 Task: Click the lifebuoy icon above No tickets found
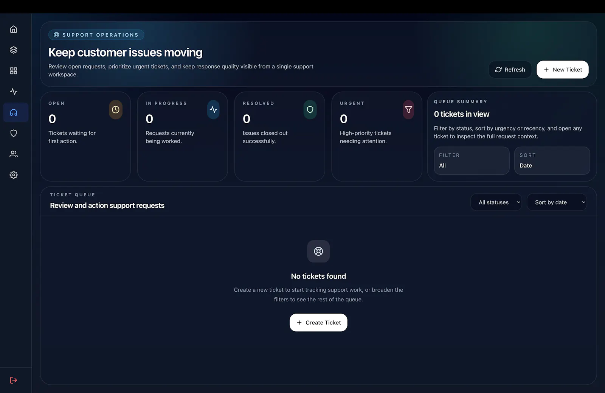[318, 251]
